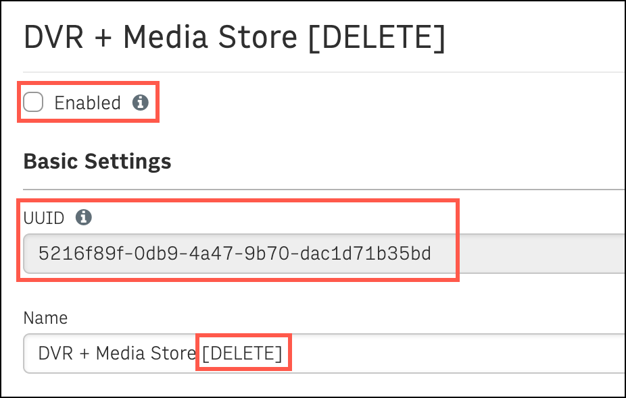Focus the Name input field

tap(324, 353)
